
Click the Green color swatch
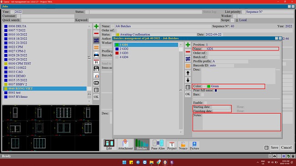(209, 86)
